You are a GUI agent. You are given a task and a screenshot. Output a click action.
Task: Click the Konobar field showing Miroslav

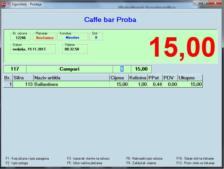pyautogui.click(x=73, y=38)
